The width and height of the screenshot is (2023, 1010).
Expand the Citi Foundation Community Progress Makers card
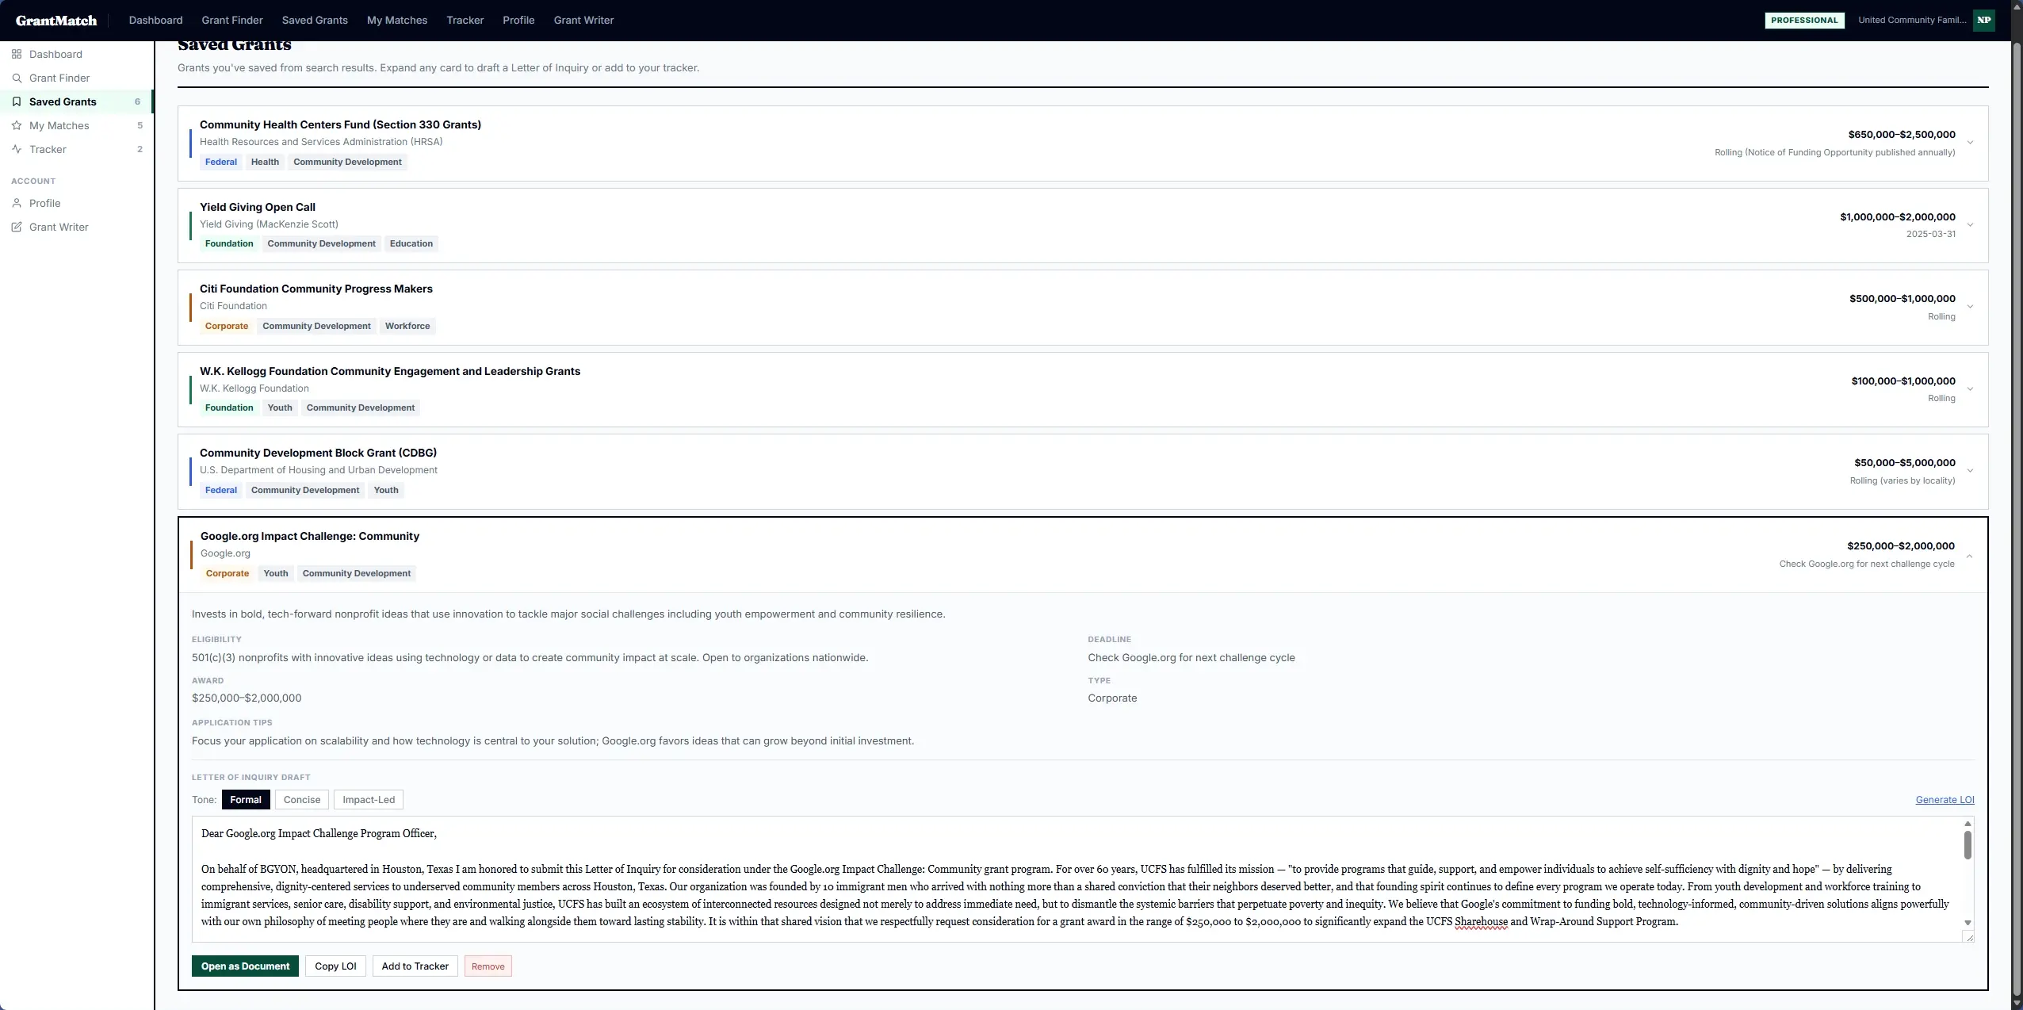tap(1970, 307)
